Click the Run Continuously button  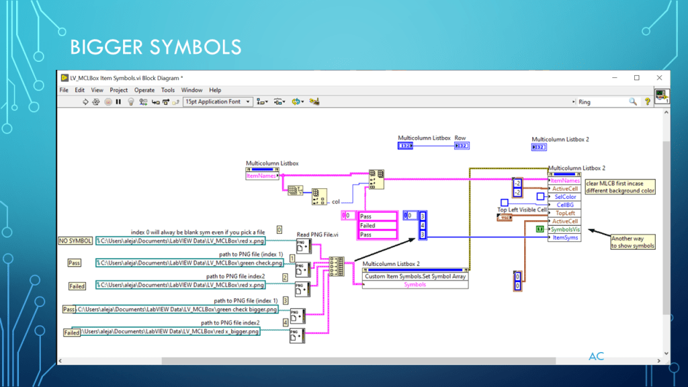coord(96,102)
